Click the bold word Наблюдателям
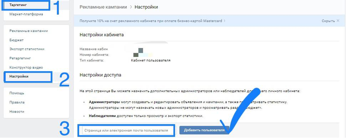346x138 pixels. (102, 115)
